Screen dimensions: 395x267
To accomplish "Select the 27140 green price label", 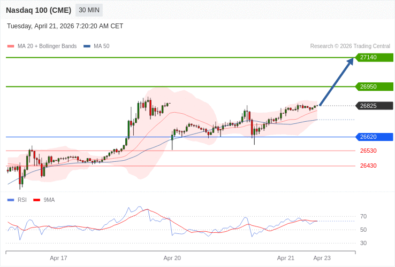I will pos(374,57).
